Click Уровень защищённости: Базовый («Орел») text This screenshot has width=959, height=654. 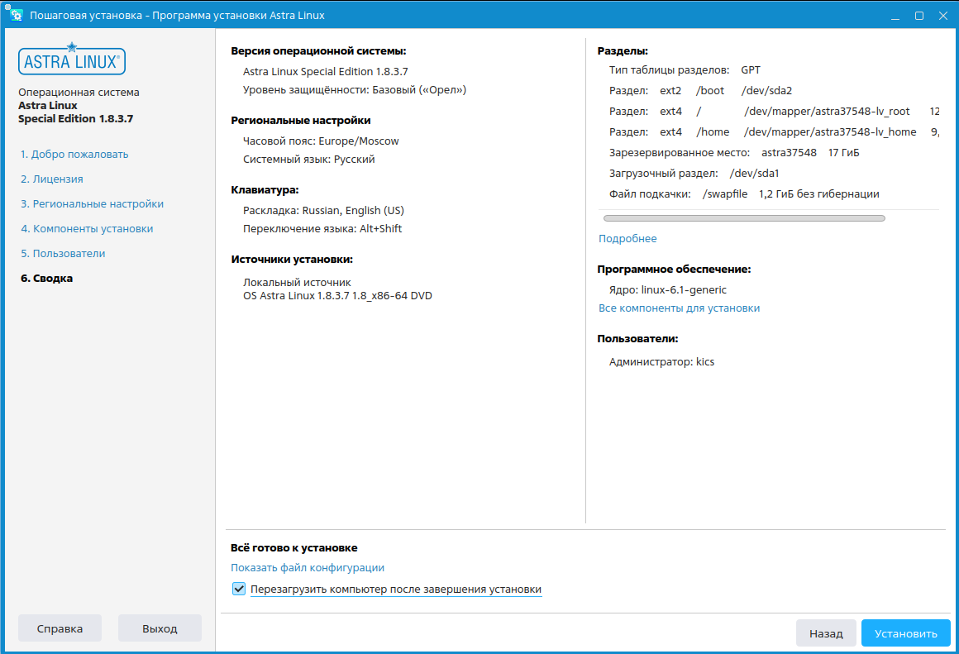click(355, 90)
